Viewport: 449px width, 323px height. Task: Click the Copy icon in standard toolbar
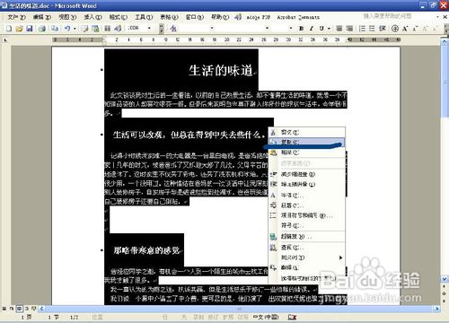tap(55, 29)
